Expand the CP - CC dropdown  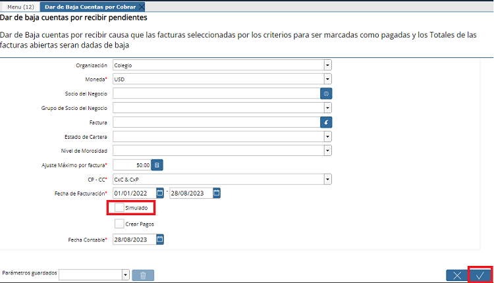327,178
